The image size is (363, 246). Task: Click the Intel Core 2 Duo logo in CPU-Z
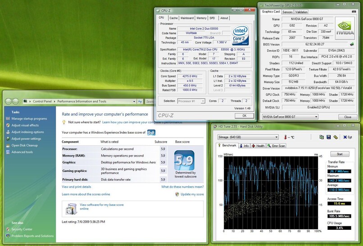pyautogui.click(x=240, y=35)
